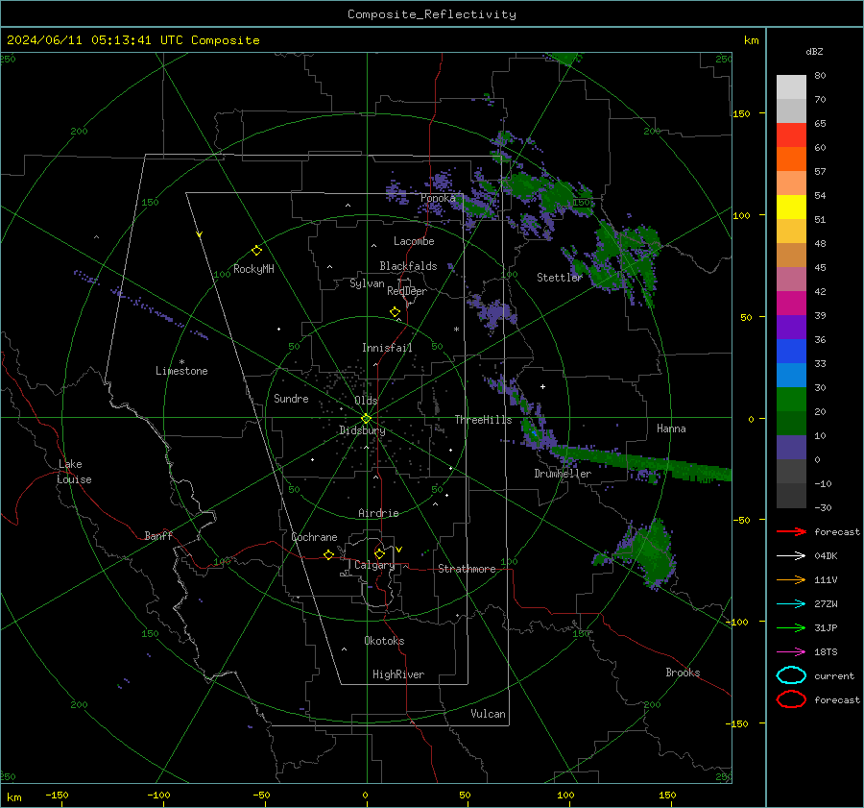Click the Lacombe city label
Image resolution: width=864 pixels, height=808 pixels.
(414, 241)
